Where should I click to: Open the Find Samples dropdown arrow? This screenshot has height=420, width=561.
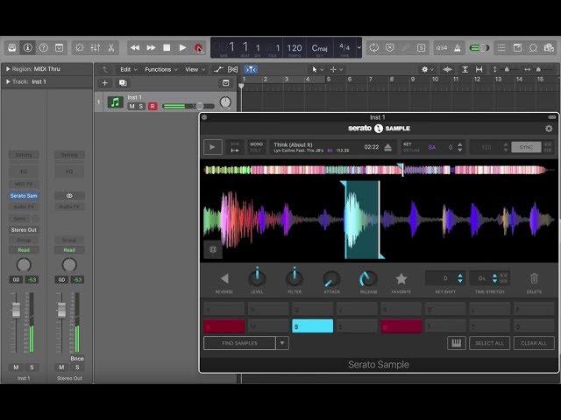282,343
